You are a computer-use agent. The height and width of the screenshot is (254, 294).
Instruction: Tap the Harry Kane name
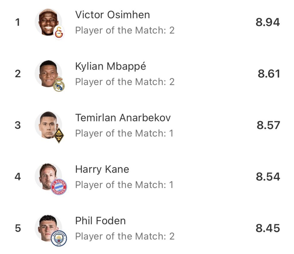tap(102, 169)
